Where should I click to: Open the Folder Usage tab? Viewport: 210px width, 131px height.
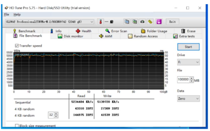154,31
